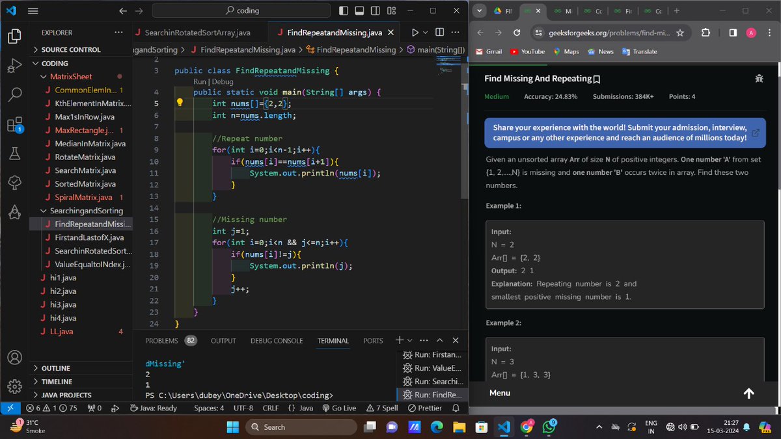Open the Explorer view in activity bar
The image size is (781, 439).
14,36
